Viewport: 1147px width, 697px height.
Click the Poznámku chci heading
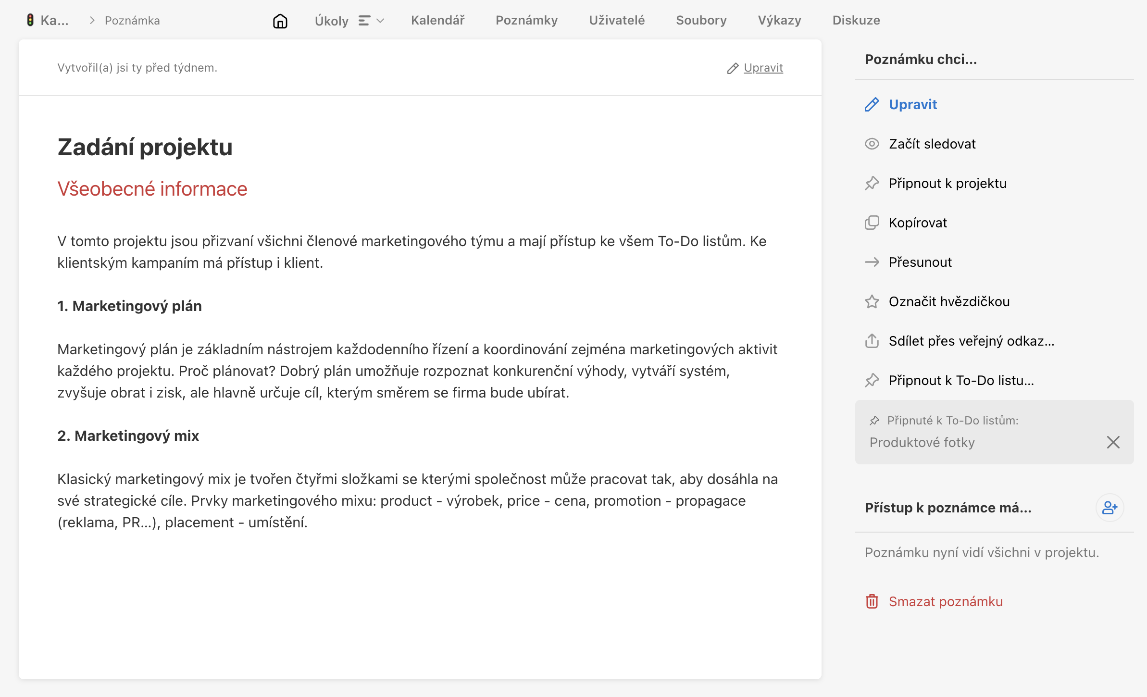pyautogui.click(x=921, y=59)
